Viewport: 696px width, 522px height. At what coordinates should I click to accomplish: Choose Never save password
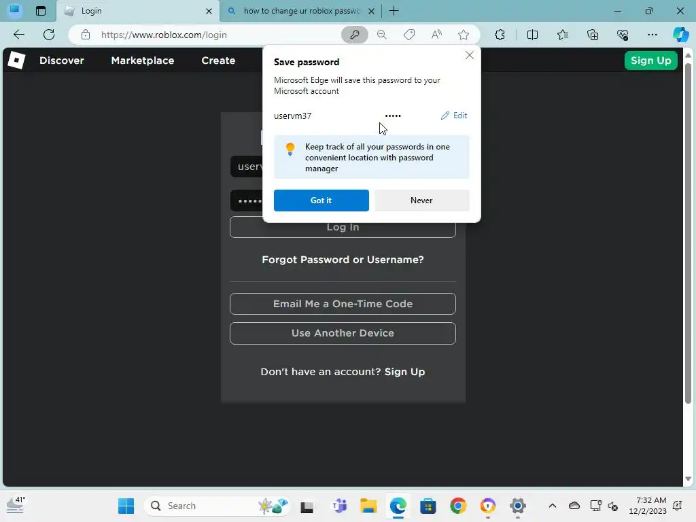point(421,201)
